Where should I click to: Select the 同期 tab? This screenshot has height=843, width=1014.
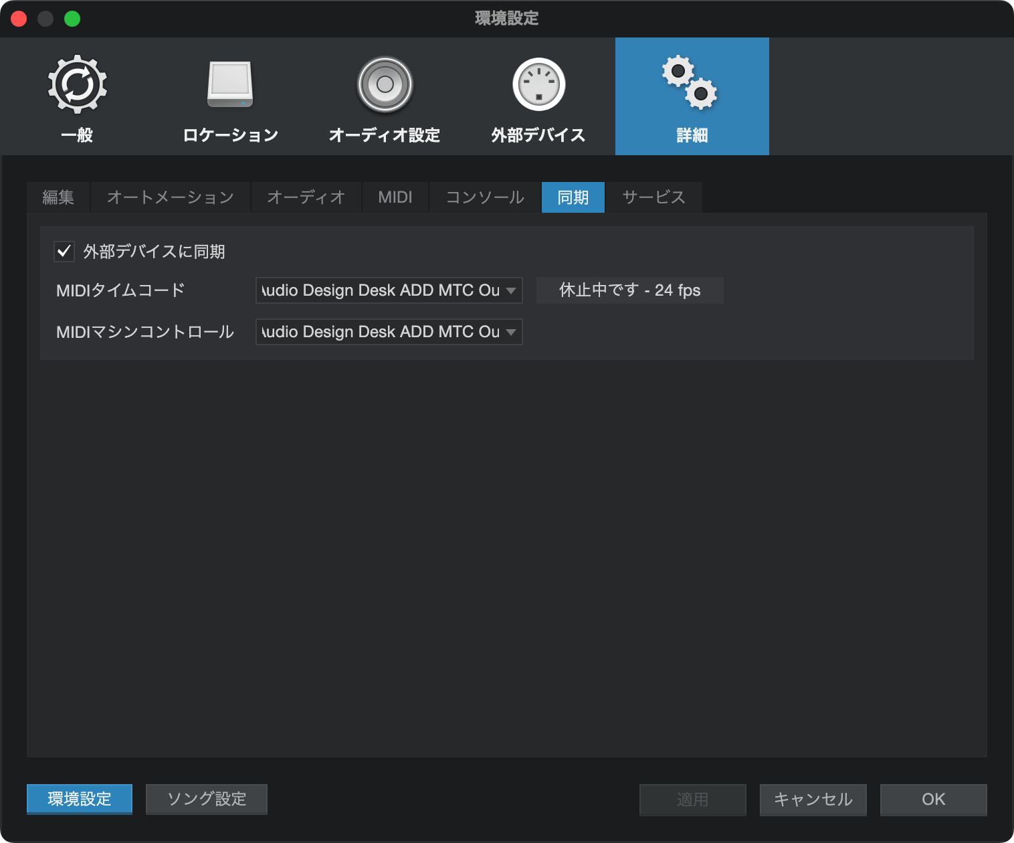573,197
